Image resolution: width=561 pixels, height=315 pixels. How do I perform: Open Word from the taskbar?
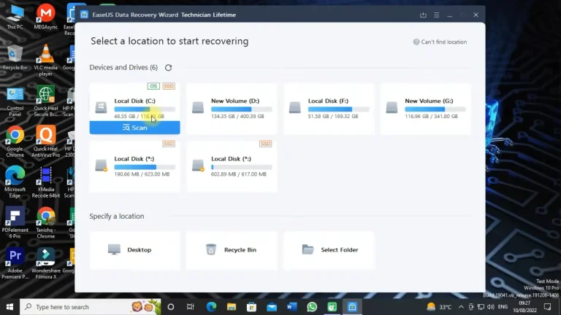(x=292, y=307)
